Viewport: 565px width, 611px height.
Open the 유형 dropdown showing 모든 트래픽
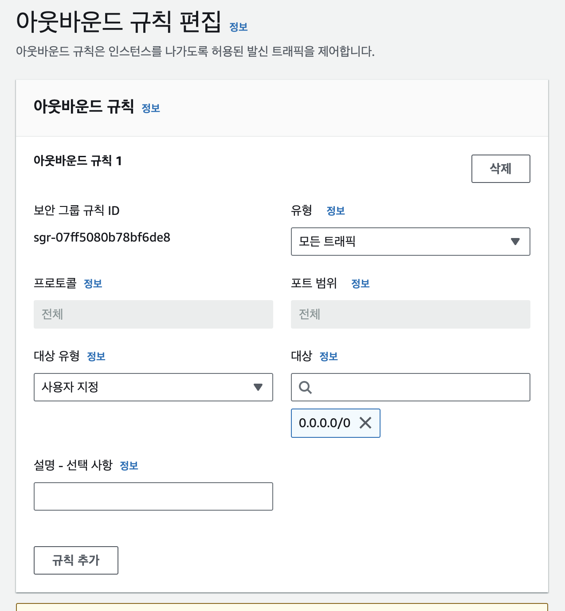pyautogui.click(x=410, y=242)
